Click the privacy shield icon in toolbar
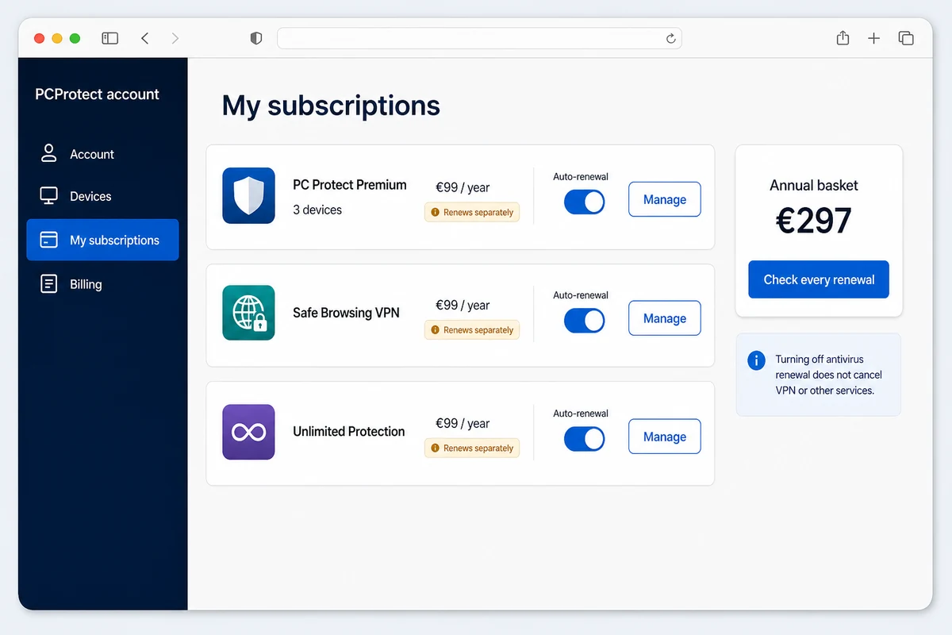 coord(256,38)
